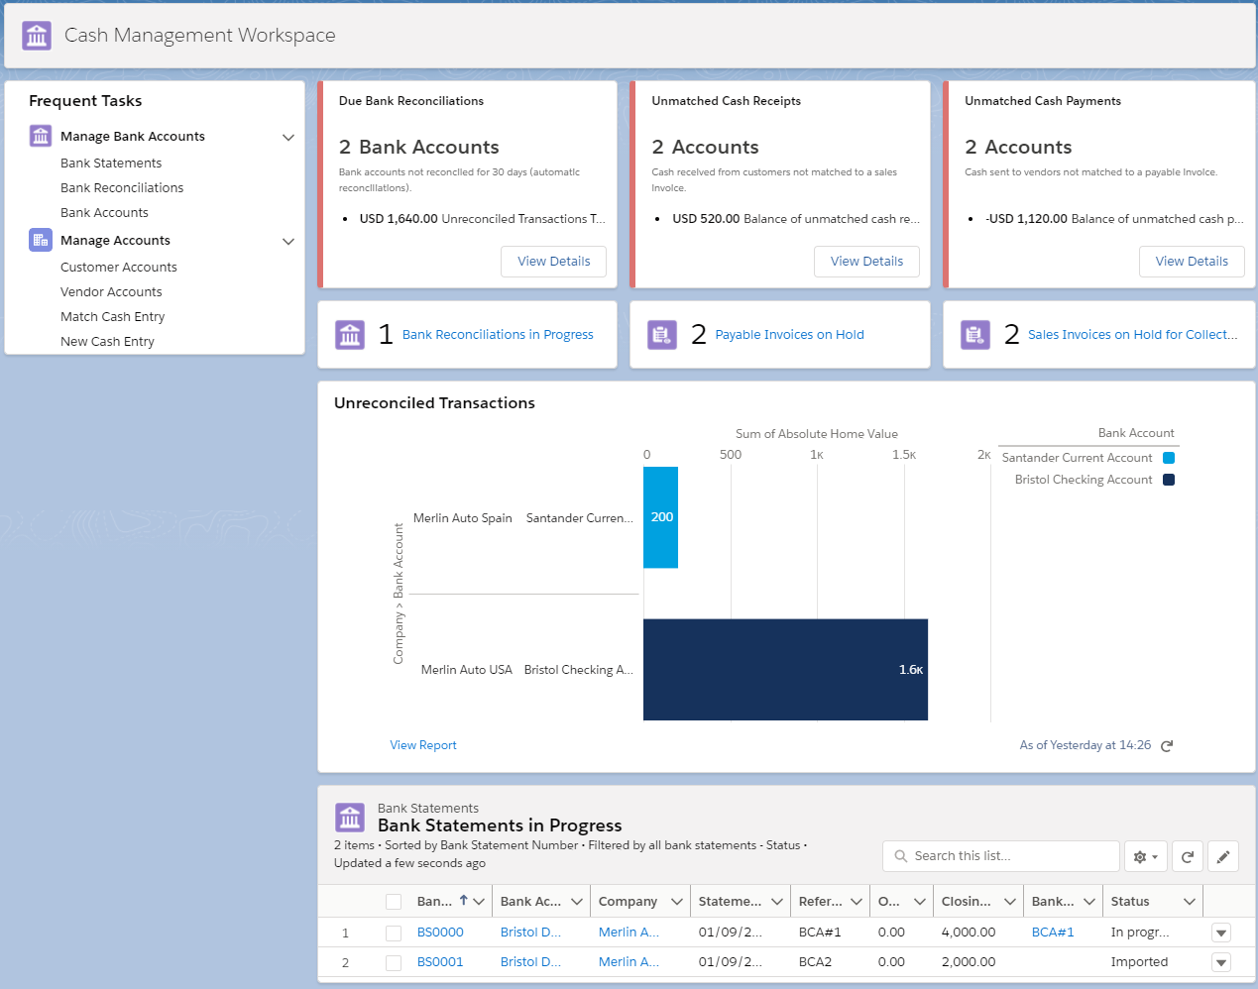Click the Santander Current Account legend swatch
The height and width of the screenshot is (989, 1258).
tap(1169, 458)
